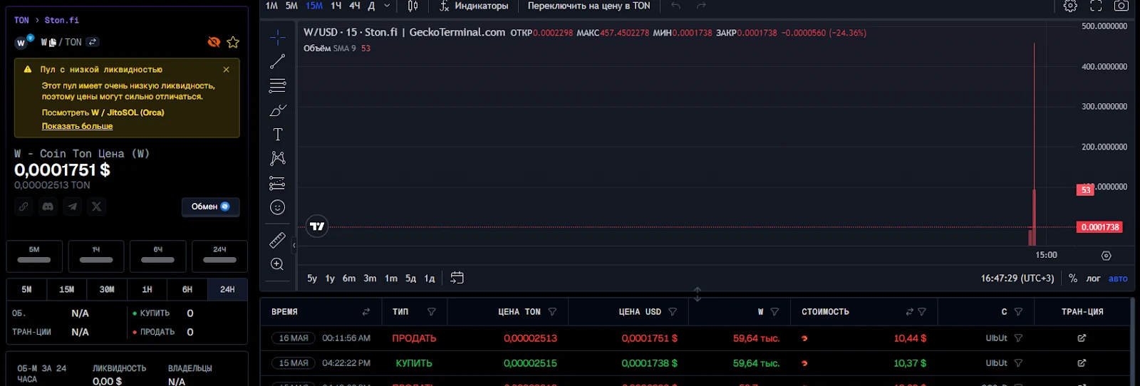1140x386 pixels.
Task: Open the token's Telegram link
Action: [72, 207]
